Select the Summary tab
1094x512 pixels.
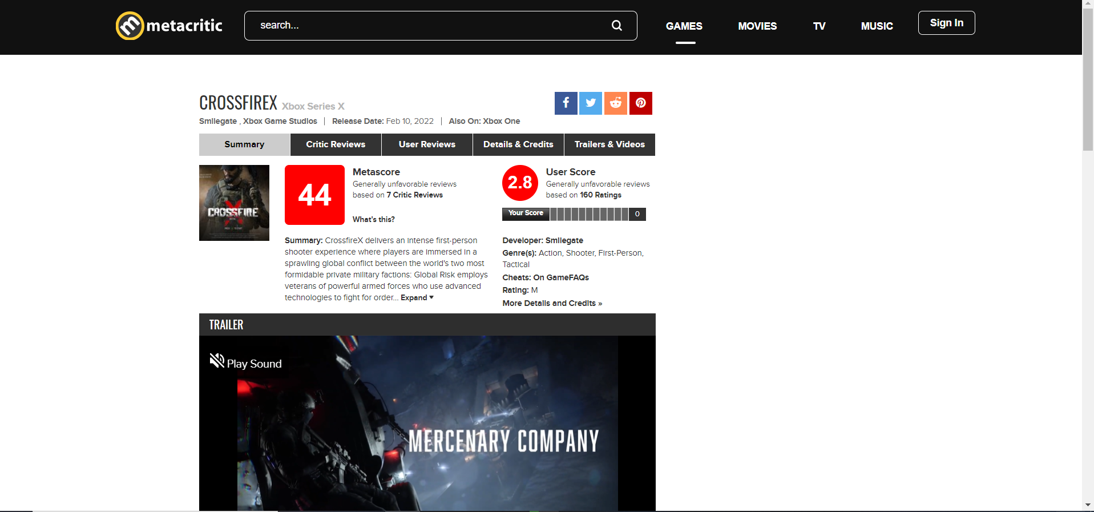tap(244, 144)
